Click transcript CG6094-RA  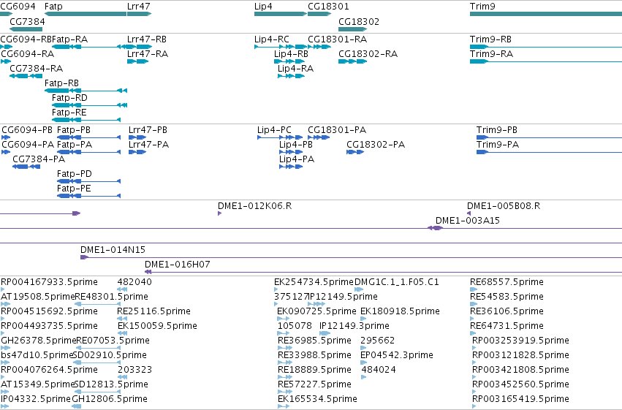27,54
